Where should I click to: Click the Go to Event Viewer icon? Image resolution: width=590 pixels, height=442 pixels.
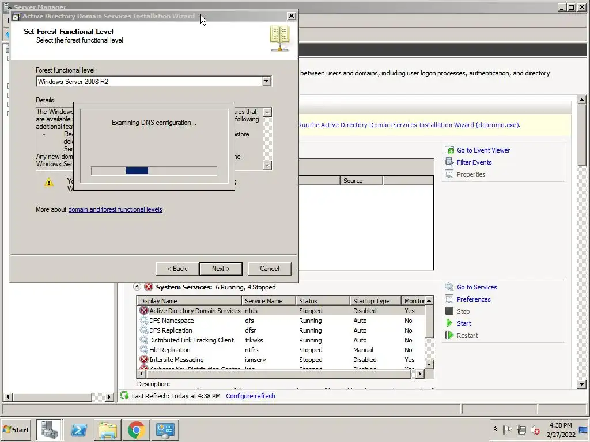pos(449,150)
